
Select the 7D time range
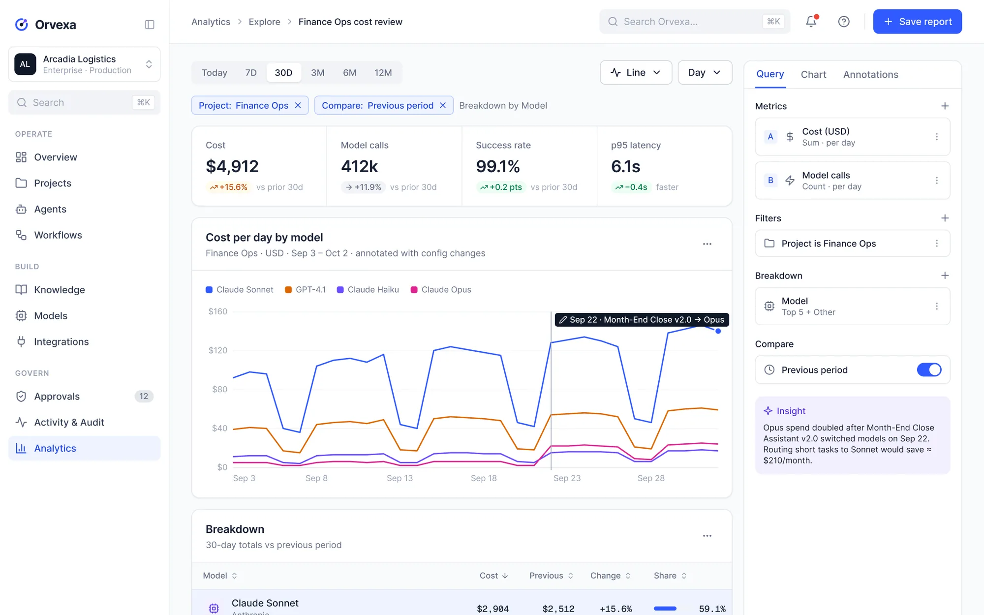pos(251,73)
